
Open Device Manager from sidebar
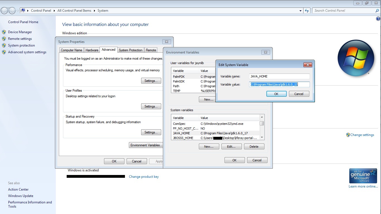point(20,32)
